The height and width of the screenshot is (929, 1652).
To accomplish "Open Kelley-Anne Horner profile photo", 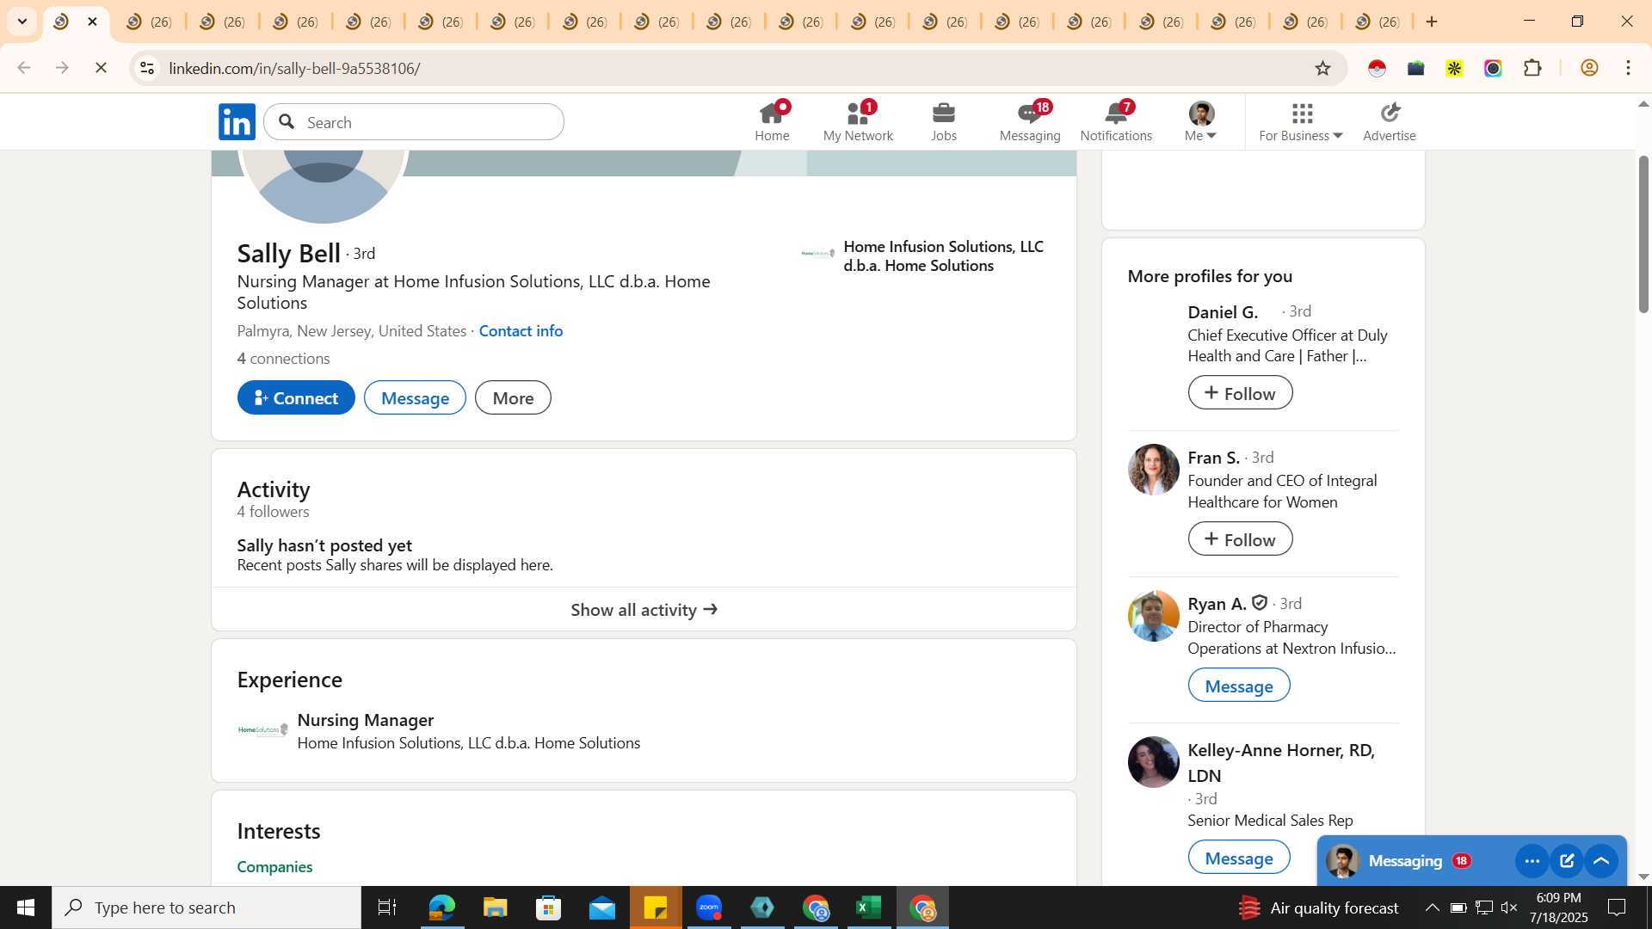I will coord(1153,762).
